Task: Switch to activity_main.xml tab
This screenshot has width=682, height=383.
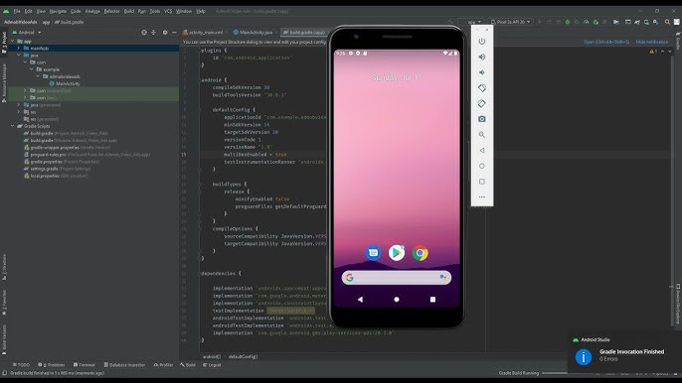Action: pyautogui.click(x=203, y=33)
